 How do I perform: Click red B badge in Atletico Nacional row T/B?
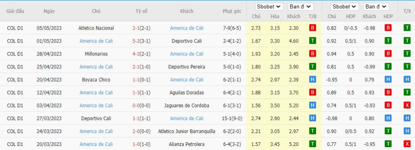(312, 28)
